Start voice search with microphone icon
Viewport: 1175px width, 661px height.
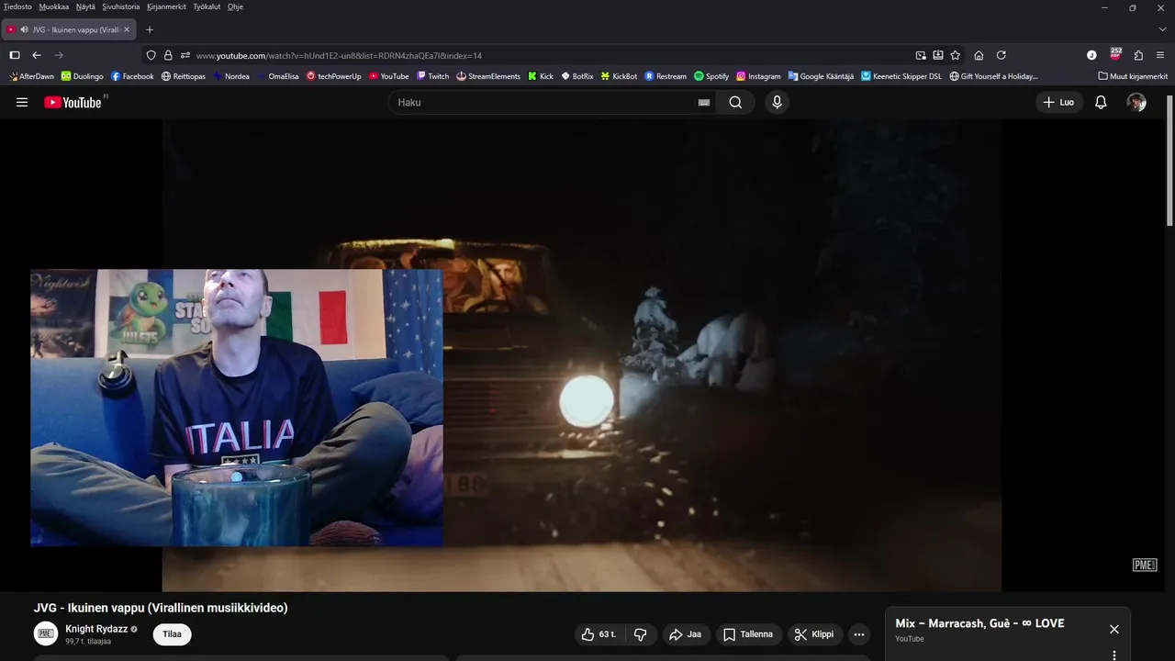777,103
